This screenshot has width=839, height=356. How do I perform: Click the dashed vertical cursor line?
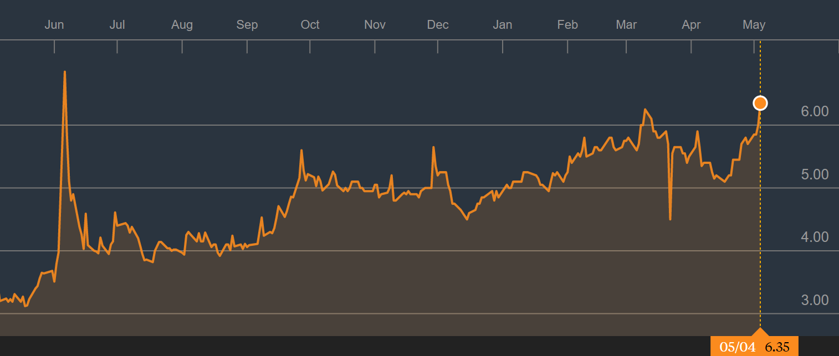click(760, 221)
